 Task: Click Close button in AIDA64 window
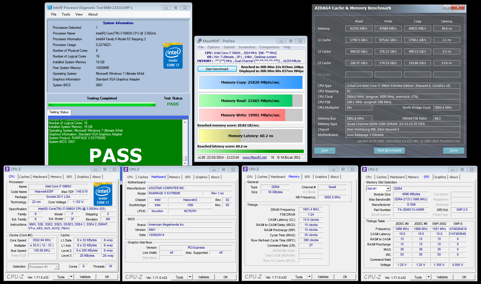454,150
